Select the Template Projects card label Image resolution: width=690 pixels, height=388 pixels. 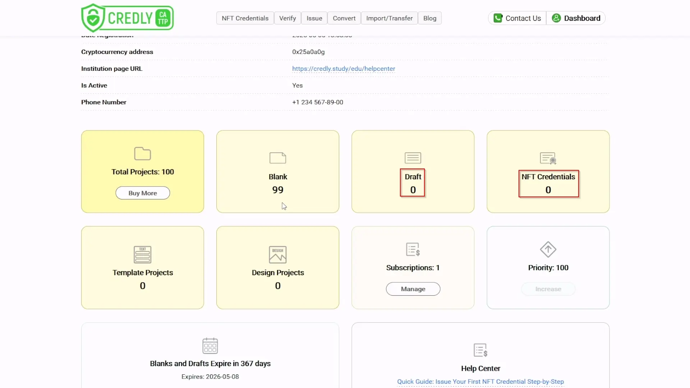coord(143,273)
